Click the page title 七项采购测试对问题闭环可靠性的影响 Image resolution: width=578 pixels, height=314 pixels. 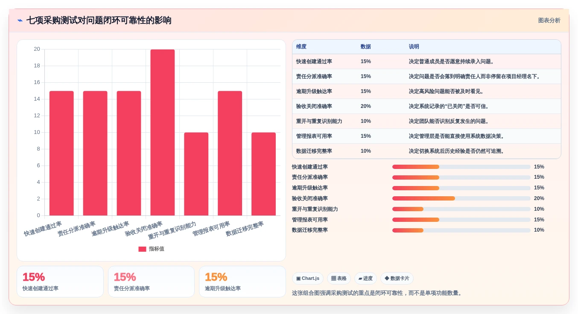(99, 20)
